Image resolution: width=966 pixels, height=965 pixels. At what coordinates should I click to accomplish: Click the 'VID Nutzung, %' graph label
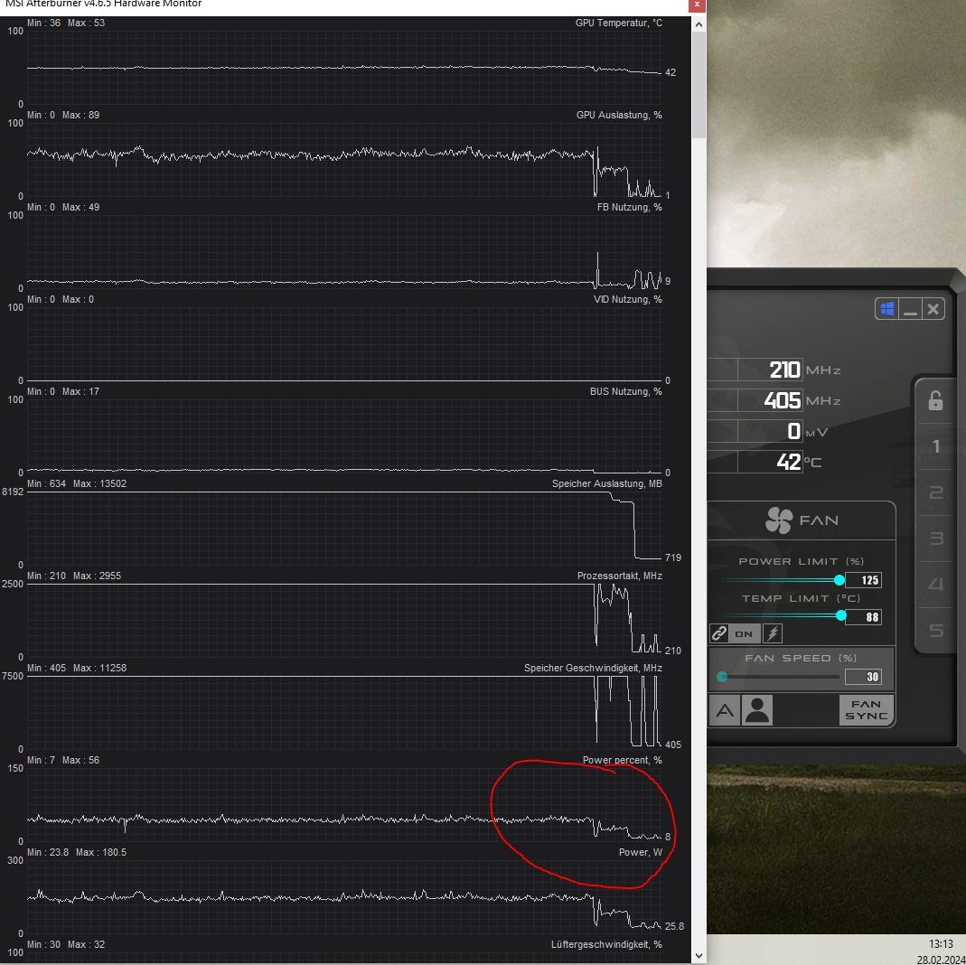pos(628,299)
